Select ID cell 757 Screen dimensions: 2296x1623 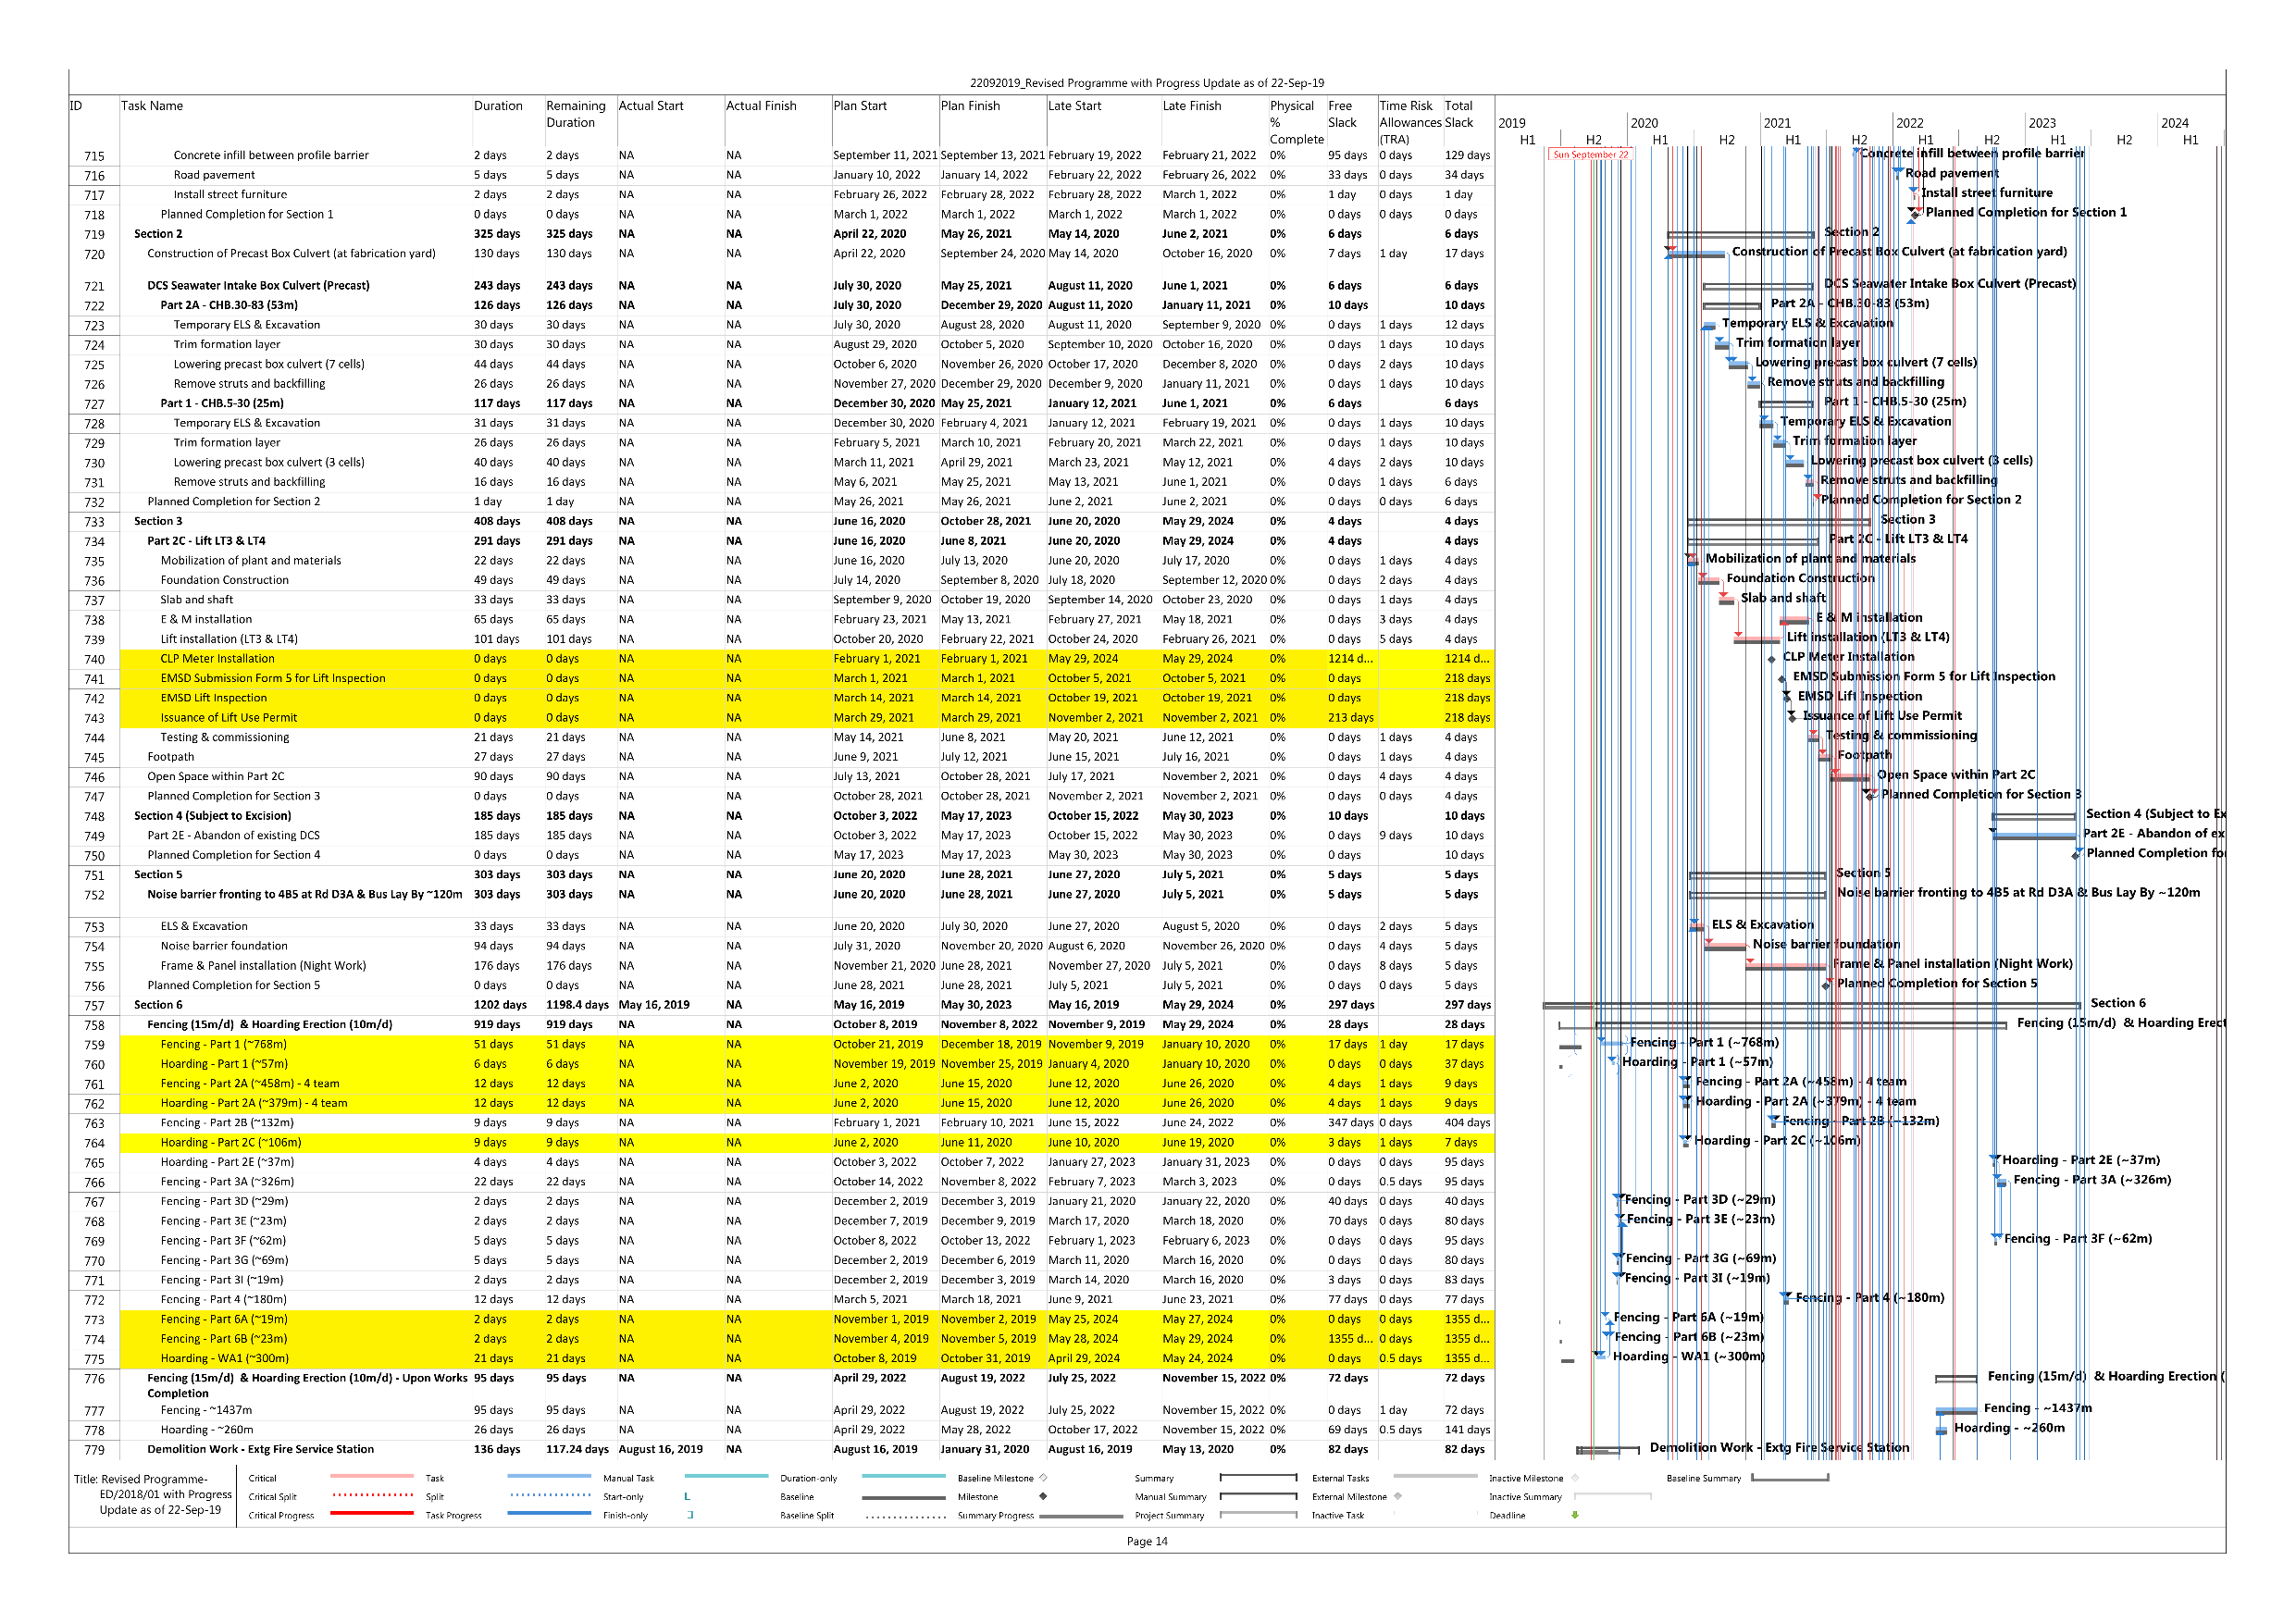94,1006
